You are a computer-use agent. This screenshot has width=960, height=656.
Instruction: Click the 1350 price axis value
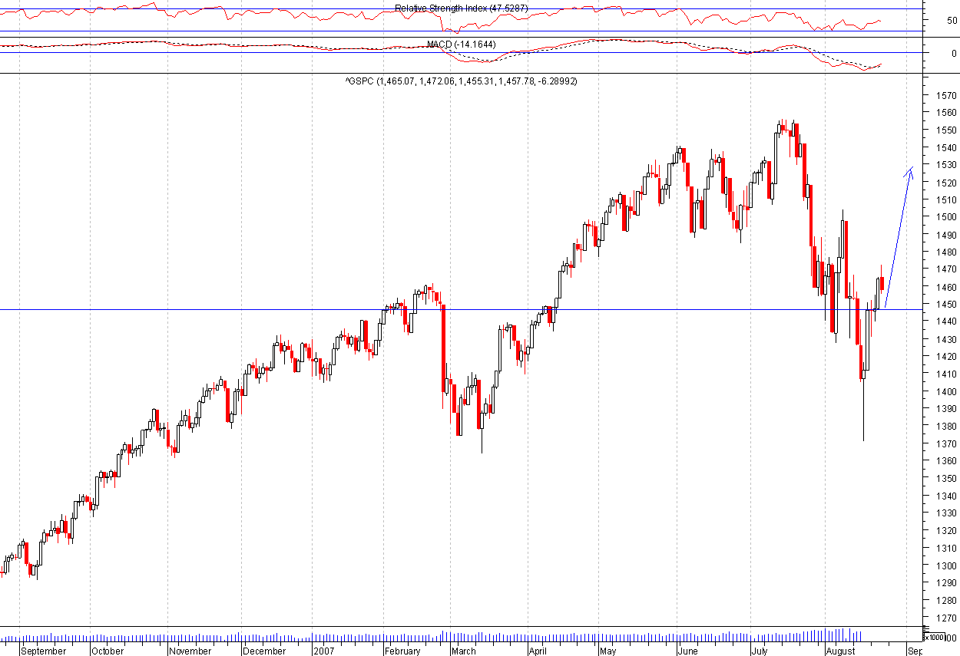[x=945, y=478]
